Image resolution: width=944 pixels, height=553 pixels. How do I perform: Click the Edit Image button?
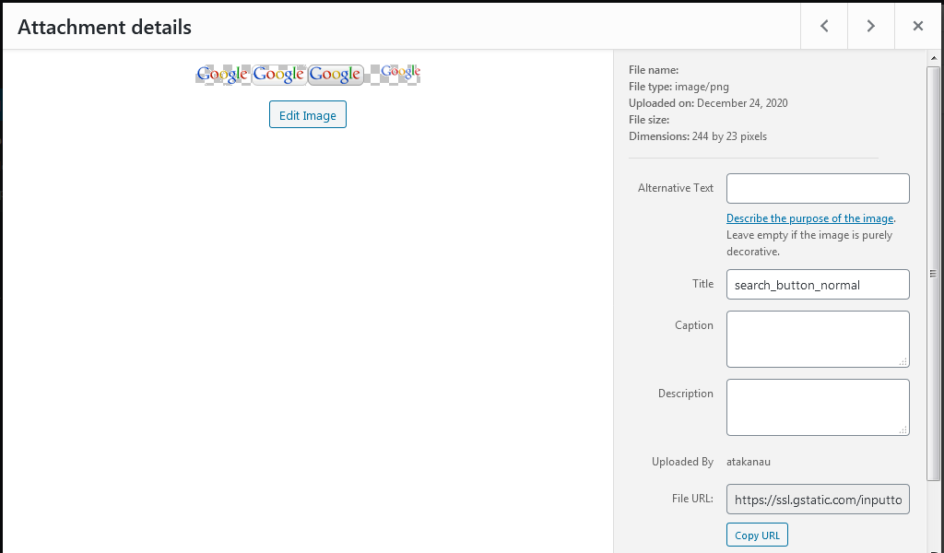click(x=308, y=115)
